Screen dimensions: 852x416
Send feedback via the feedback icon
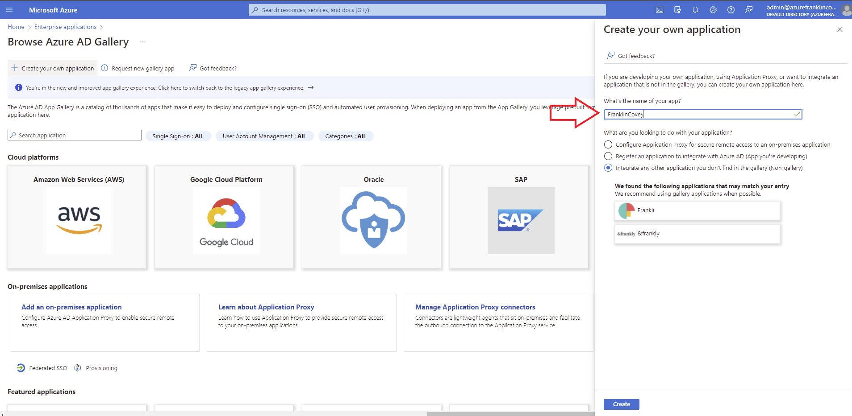748,9
